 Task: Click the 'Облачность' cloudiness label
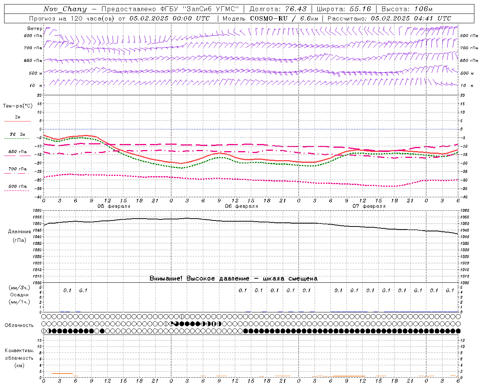click(x=19, y=325)
